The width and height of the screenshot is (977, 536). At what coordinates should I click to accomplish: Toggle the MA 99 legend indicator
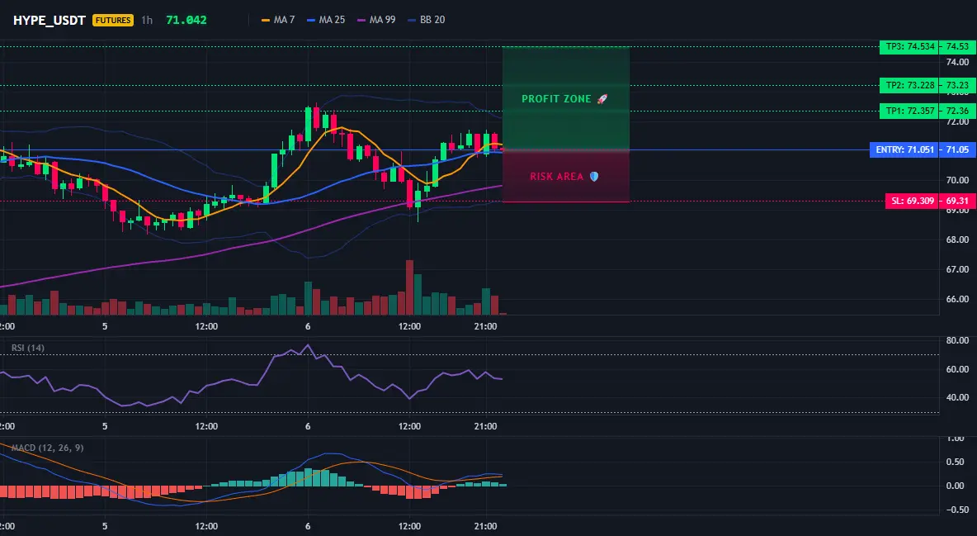click(376, 20)
